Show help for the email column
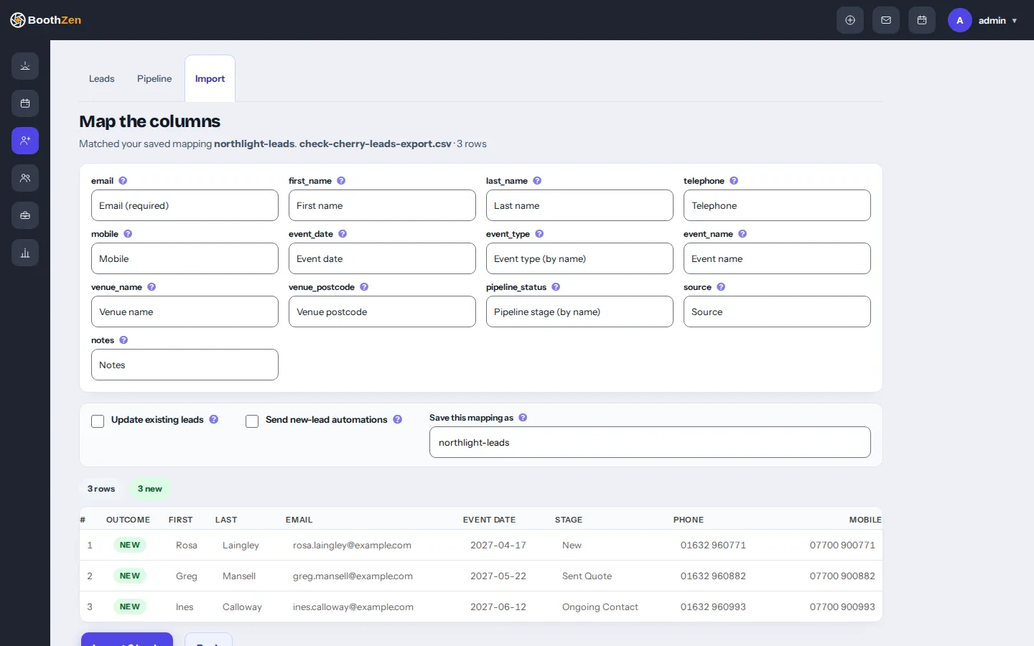 123,181
